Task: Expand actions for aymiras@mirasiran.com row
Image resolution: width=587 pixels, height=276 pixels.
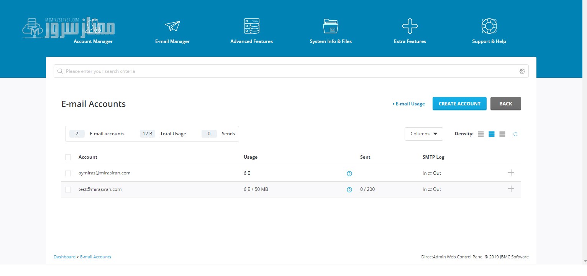Action: 511,172
